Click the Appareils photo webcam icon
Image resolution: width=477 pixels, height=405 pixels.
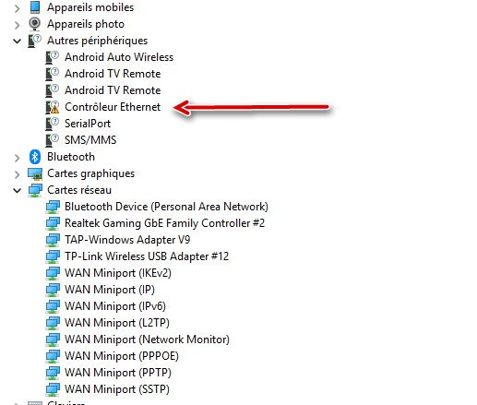[35, 24]
